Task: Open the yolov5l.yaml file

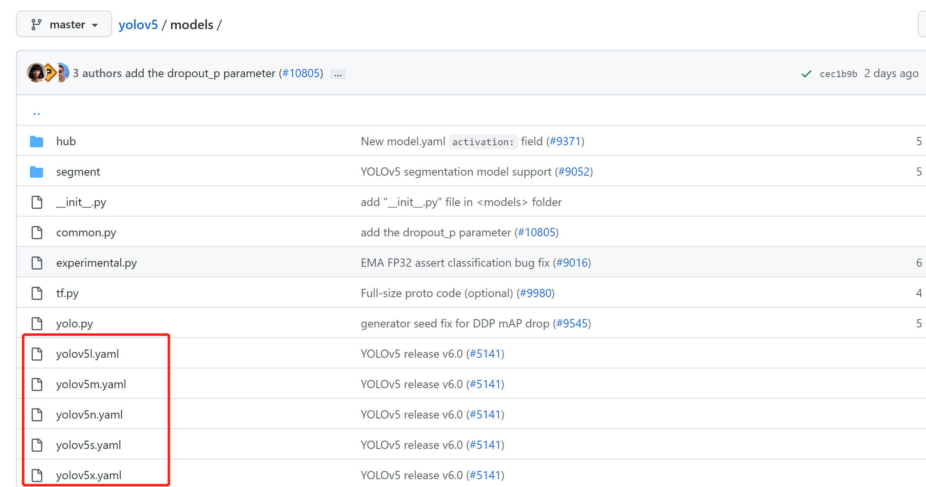Action: click(x=87, y=354)
